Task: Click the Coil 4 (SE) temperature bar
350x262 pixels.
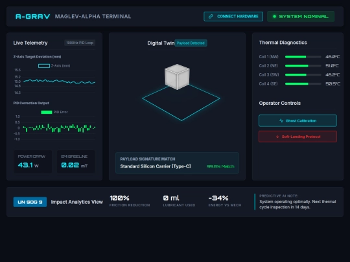Action: [x=303, y=83]
